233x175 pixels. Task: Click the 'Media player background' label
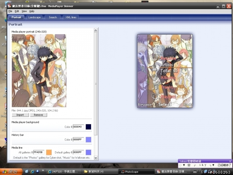tap(25, 122)
